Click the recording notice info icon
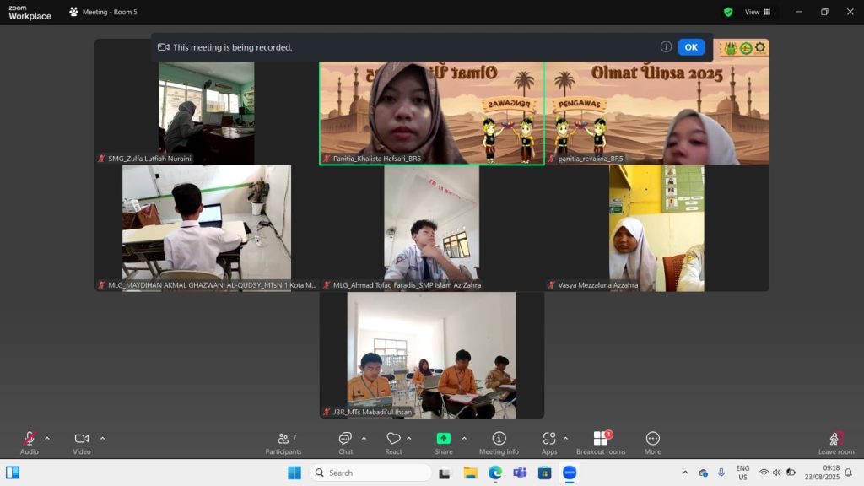864x486 pixels. tap(666, 47)
